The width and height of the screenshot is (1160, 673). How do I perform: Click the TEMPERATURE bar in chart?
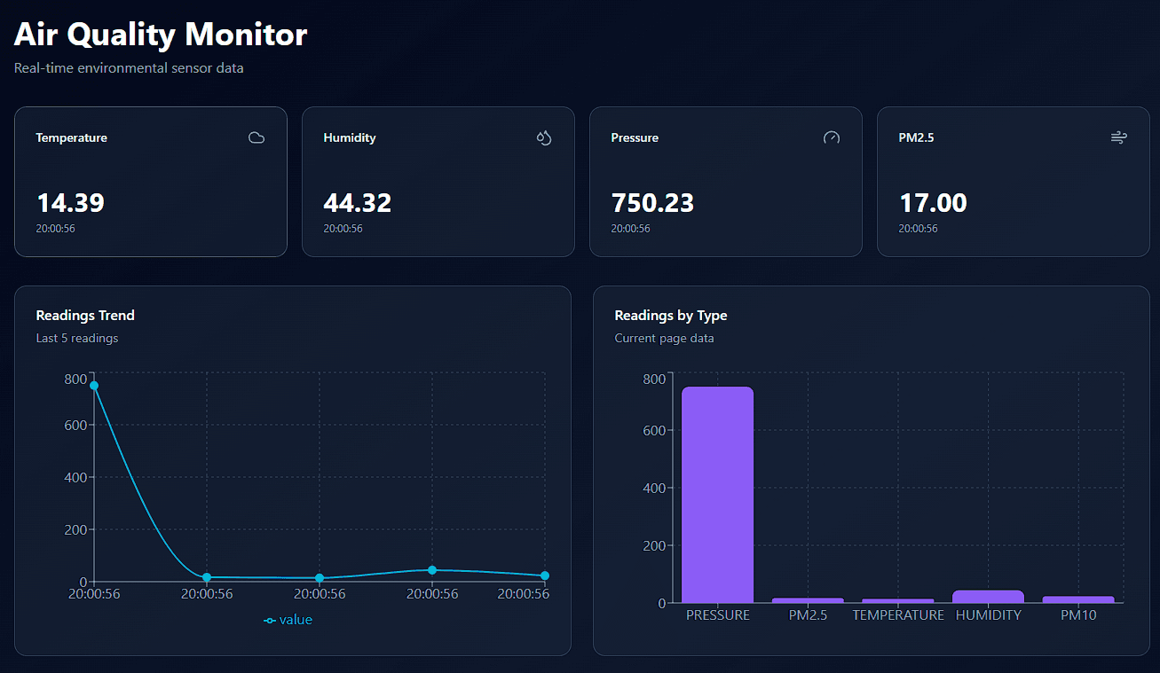tap(898, 600)
